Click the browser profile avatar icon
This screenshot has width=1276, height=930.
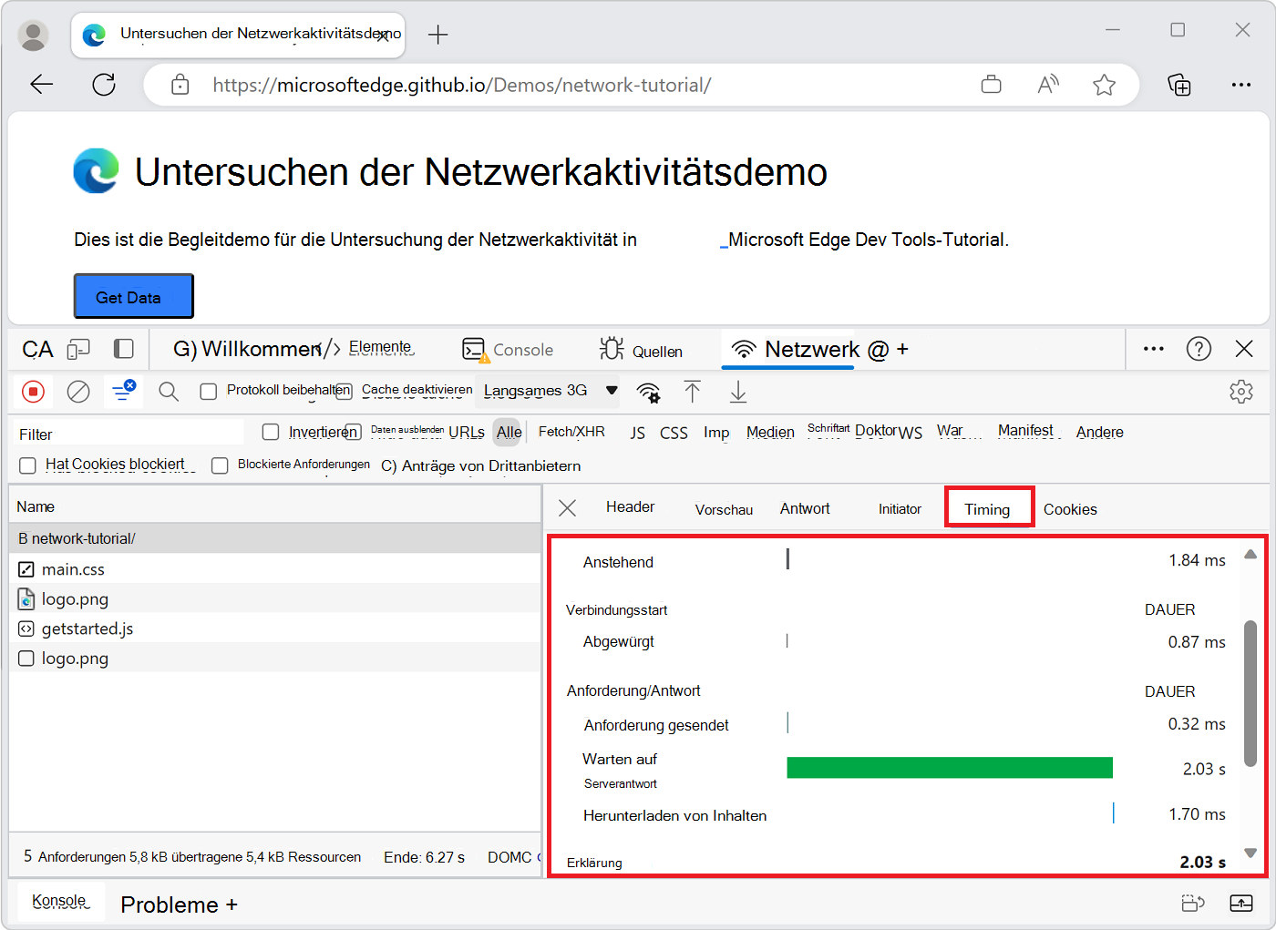pyautogui.click(x=34, y=35)
